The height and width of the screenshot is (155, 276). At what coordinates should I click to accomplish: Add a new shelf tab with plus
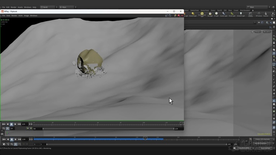pos(253,11)
